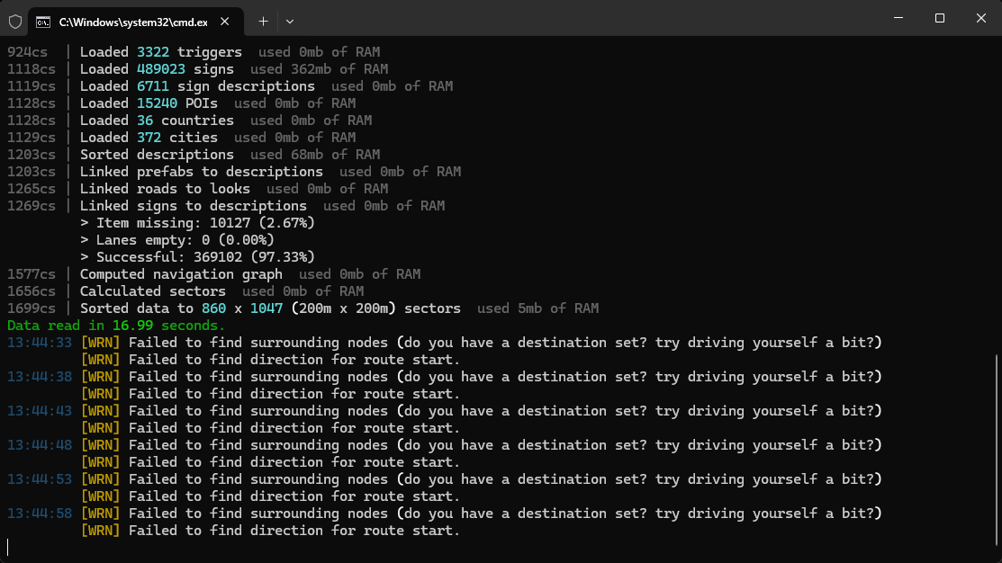
Task: Click the 13:44:58 timestamp
Action: [x=39, y=514]
